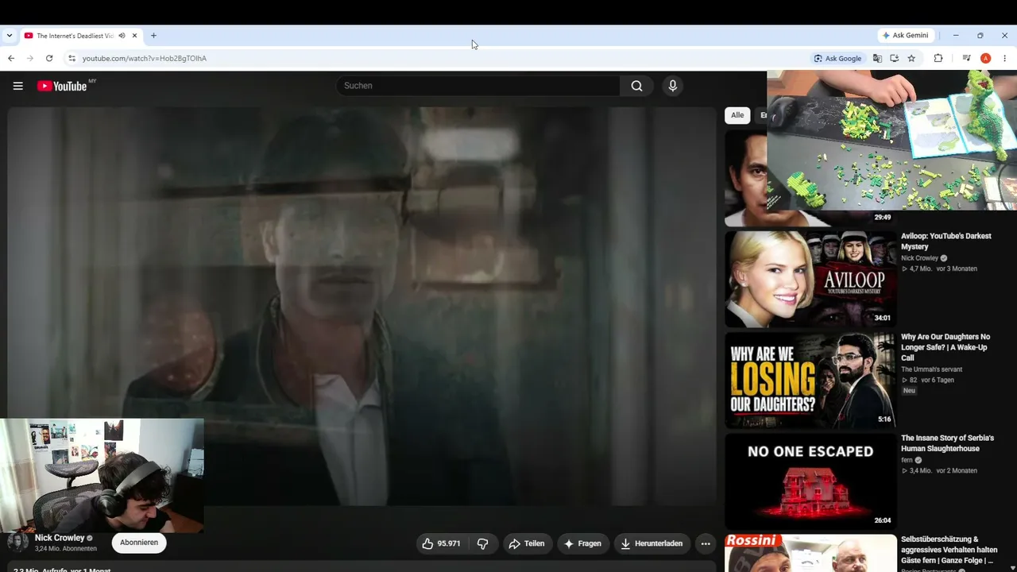Viewport: 1017px width, 572px height.
Task: Click the fern channel name
Action: tap(907, 460)
